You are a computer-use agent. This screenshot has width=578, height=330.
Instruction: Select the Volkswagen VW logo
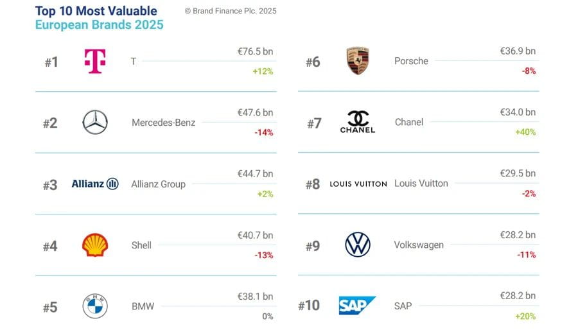[x=357, y=245]
